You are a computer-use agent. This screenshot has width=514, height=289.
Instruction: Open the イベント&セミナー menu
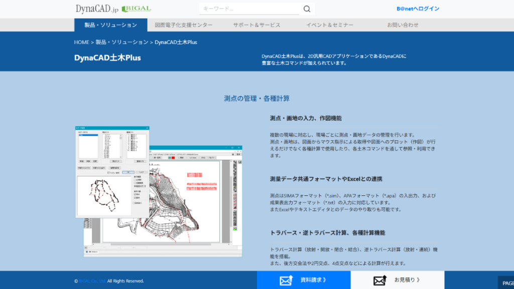(330, 25)
